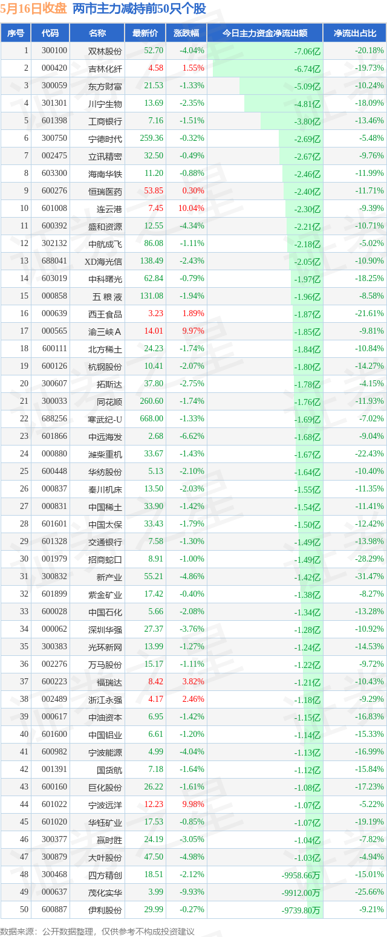
Task: Click 宁德时代 price 259.36
Action: [151, 138]
